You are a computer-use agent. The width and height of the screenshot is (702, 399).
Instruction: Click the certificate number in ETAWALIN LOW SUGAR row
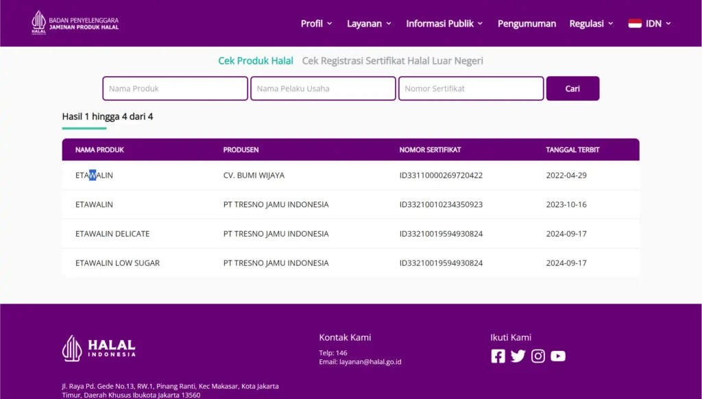pyautogui.click(x=441, y=263)
